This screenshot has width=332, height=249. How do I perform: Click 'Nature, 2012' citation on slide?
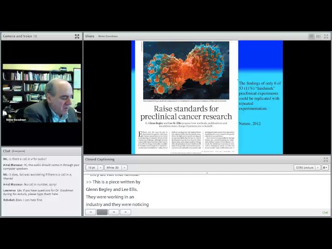pyautogui.click(x=250, y=123)
